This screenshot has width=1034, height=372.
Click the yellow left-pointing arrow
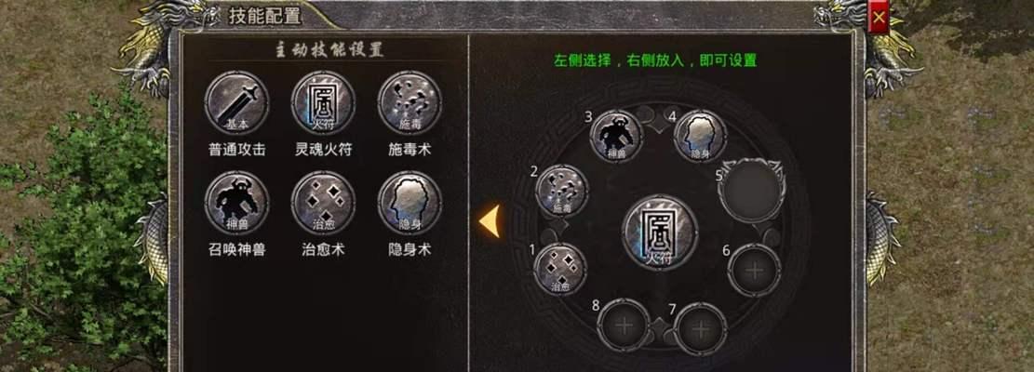490,221
